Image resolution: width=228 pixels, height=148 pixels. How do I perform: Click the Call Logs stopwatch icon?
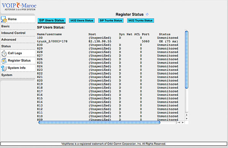pos(4,53)
